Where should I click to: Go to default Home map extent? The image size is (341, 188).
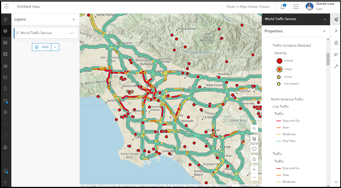pyautogui.click(x=254, y=159)
